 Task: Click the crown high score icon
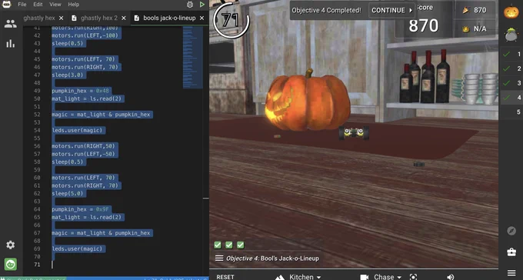click(x=465, y=29)
